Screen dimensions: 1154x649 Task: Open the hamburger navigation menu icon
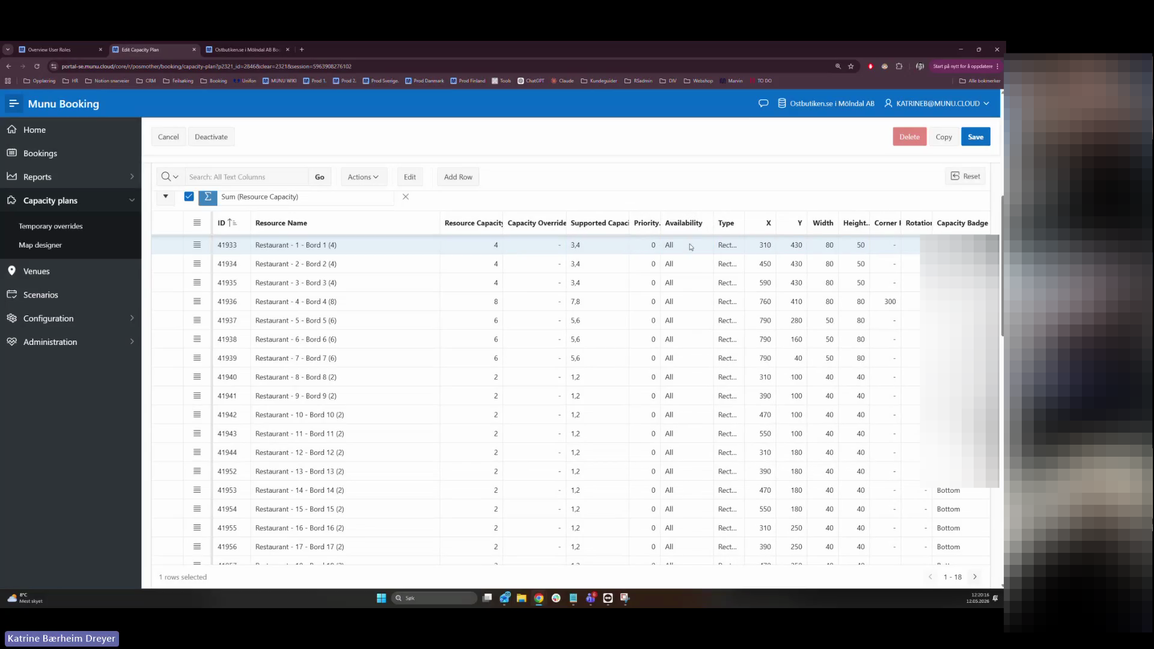(x=14, y=103)
